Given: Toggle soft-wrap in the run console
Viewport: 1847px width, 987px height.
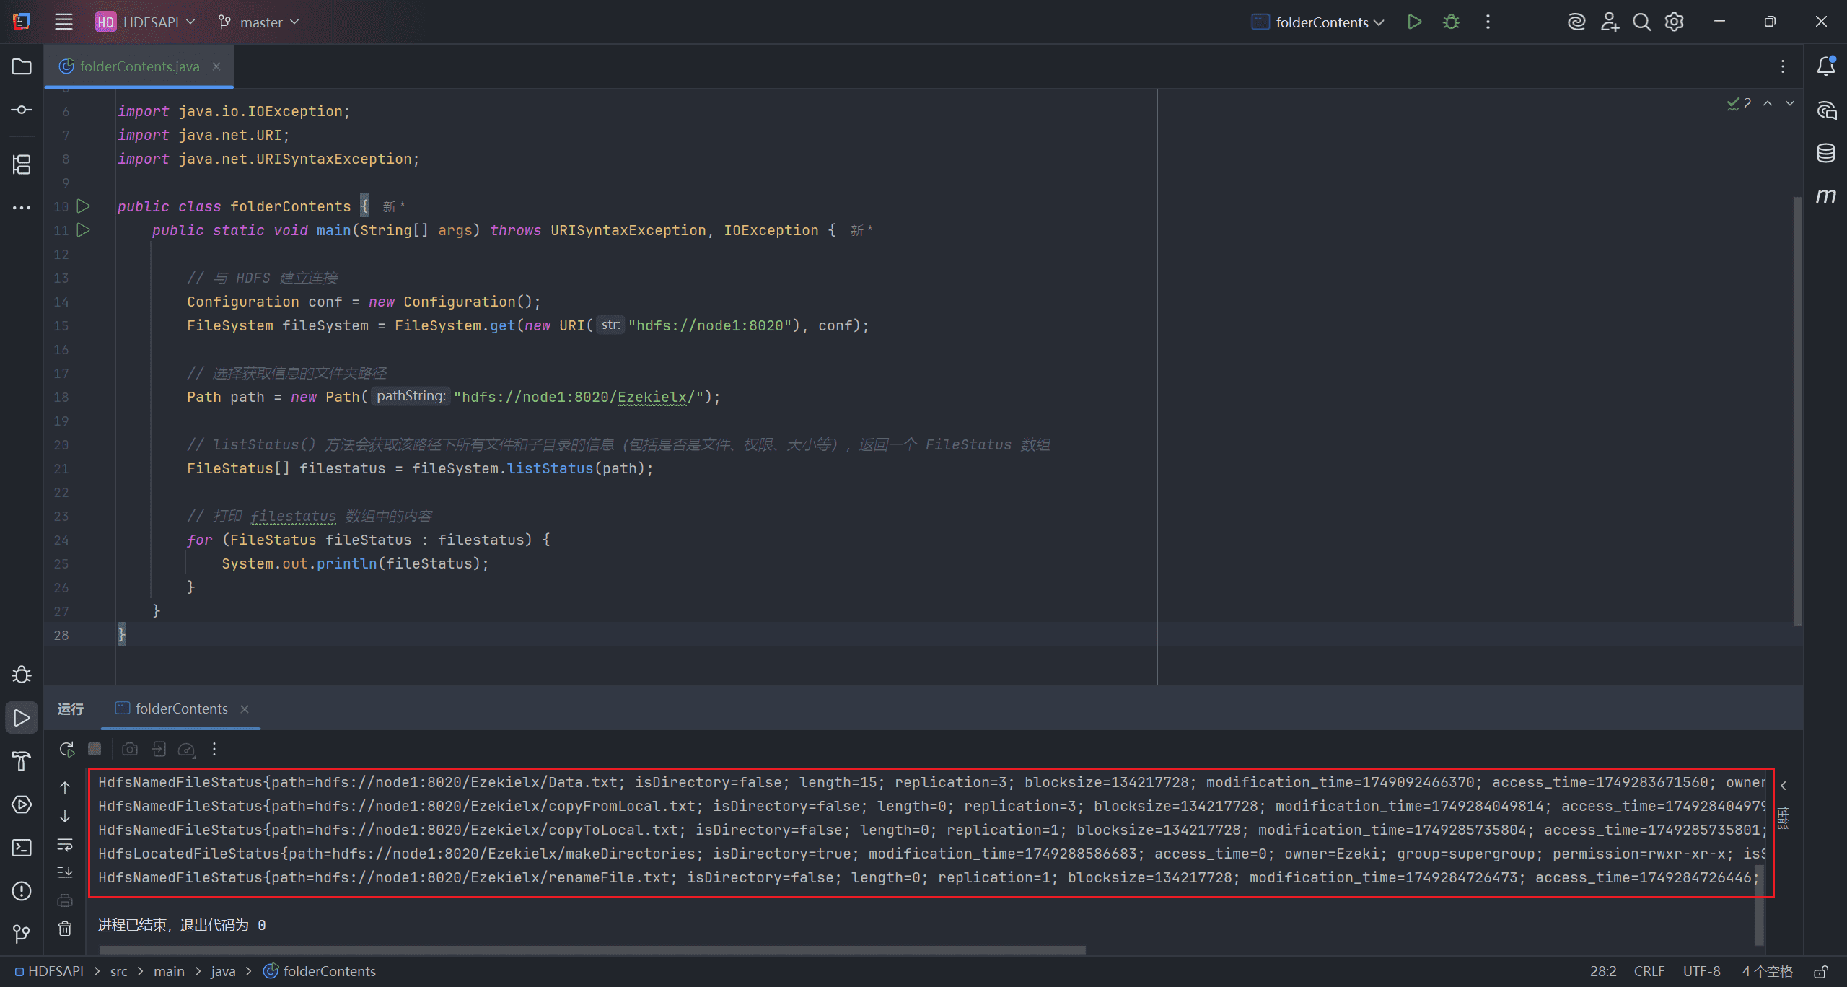Looking at the screenshot, I should (65, 844).
